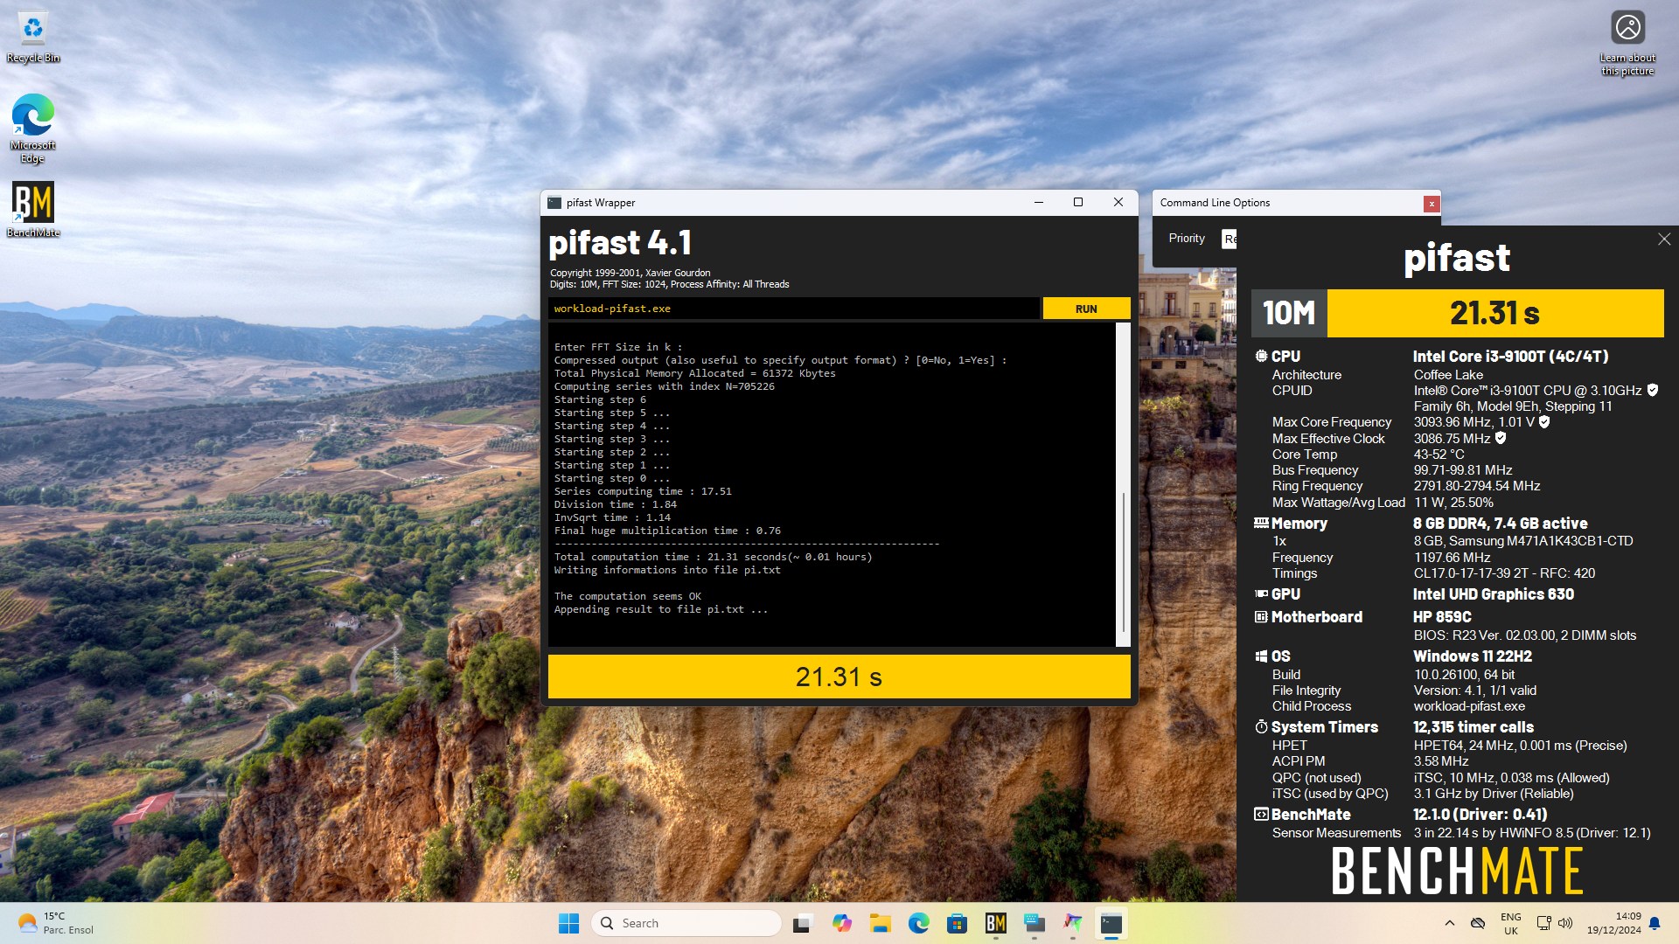The height and width of the screenshot is (944, 1679).
Task: Click the verified shield beside CPUID value
Action: click(1653, 390)
